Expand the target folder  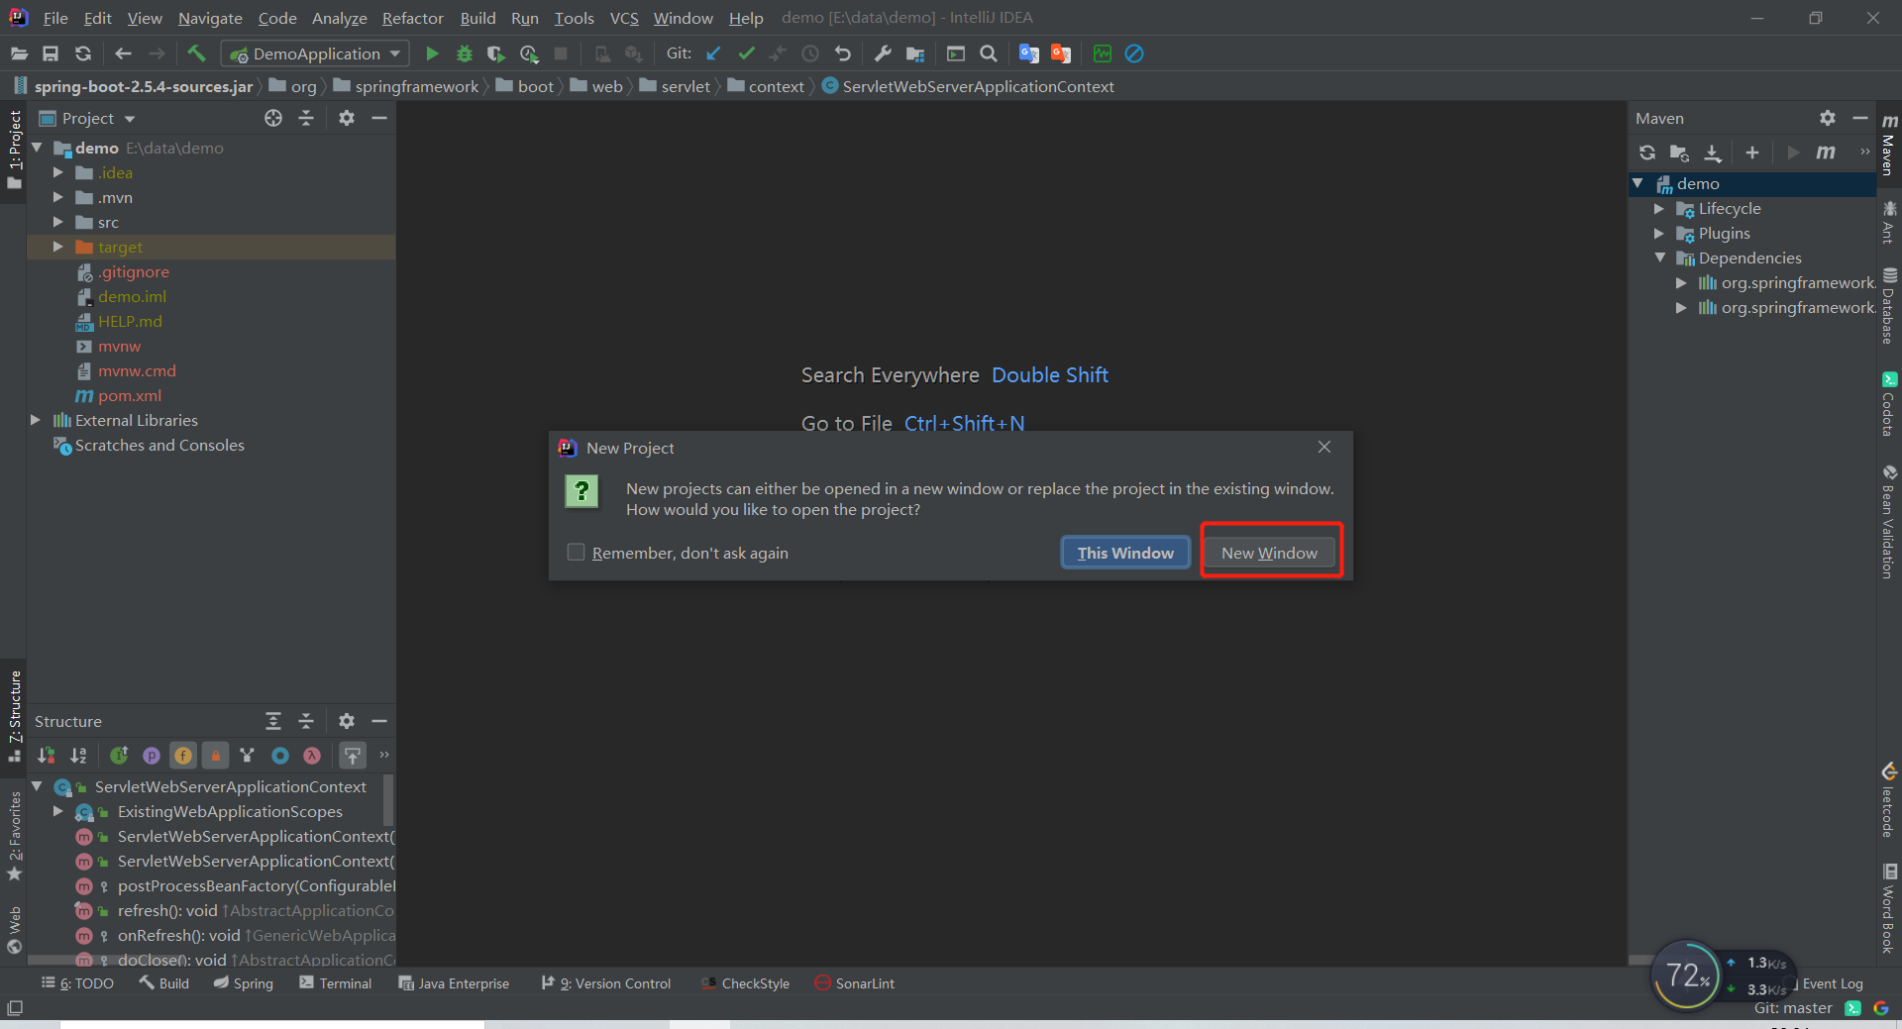57,247
